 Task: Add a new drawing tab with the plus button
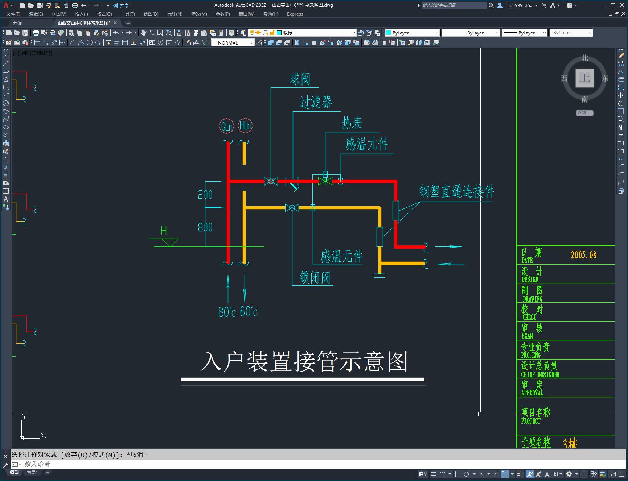(128, 23)
